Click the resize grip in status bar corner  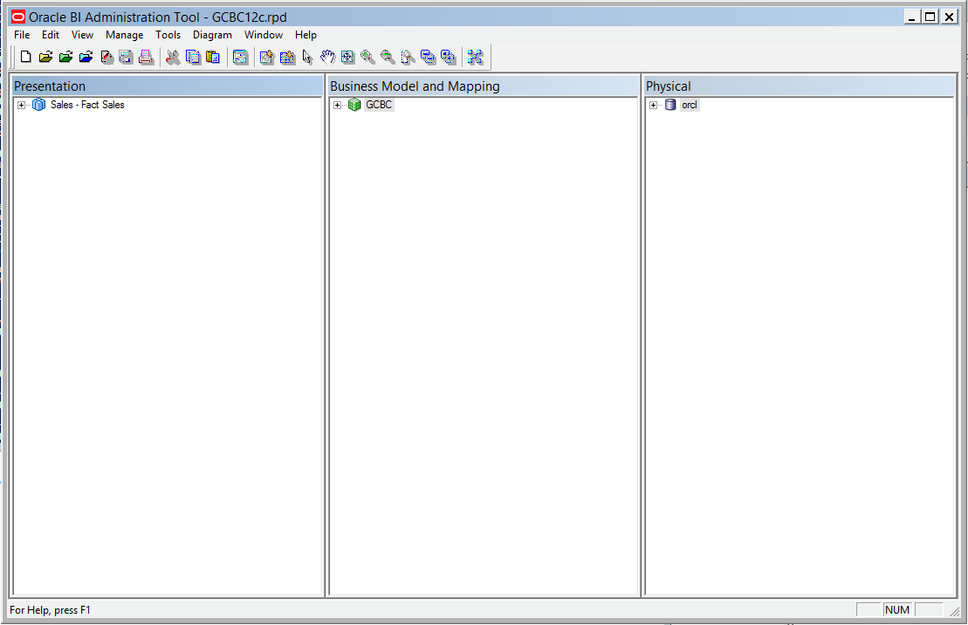pyautogui.click(x=954, y=611)
